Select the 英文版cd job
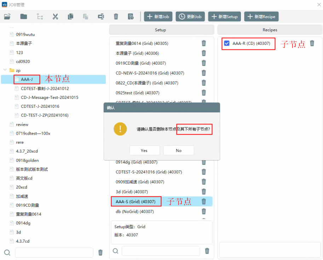323x260 pixels. coord(24,178)
